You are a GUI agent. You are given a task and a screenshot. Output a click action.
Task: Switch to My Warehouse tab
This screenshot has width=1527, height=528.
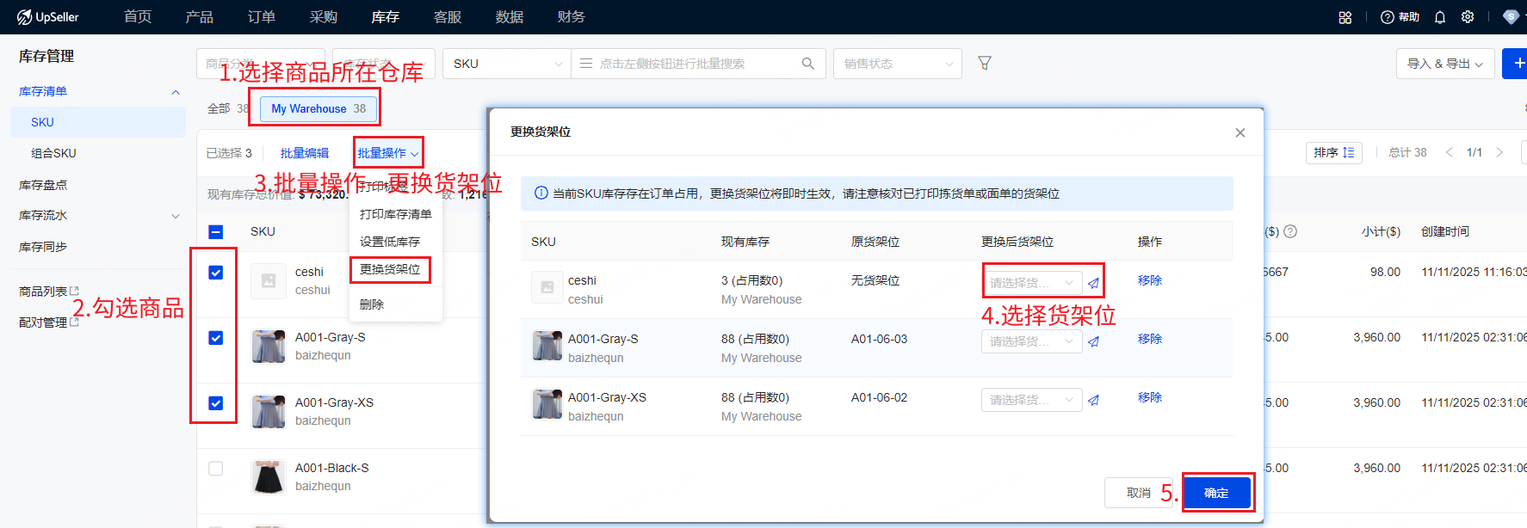tap(318, 108)
